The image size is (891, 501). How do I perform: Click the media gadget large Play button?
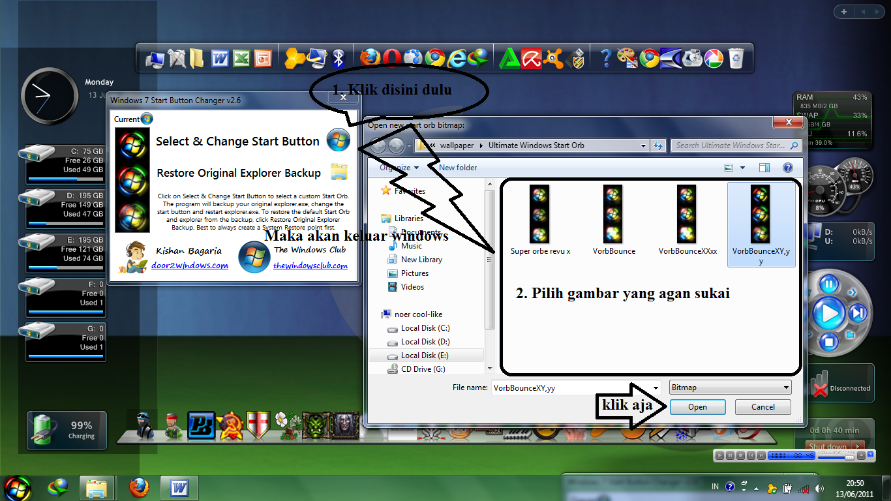click(829, 314)
